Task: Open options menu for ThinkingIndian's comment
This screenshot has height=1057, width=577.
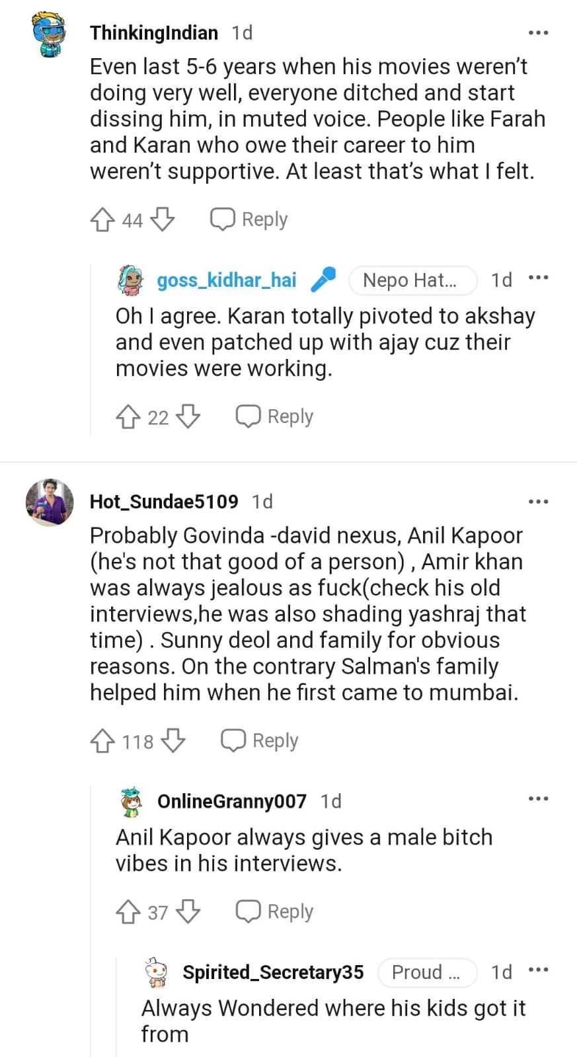Action: 538,33
